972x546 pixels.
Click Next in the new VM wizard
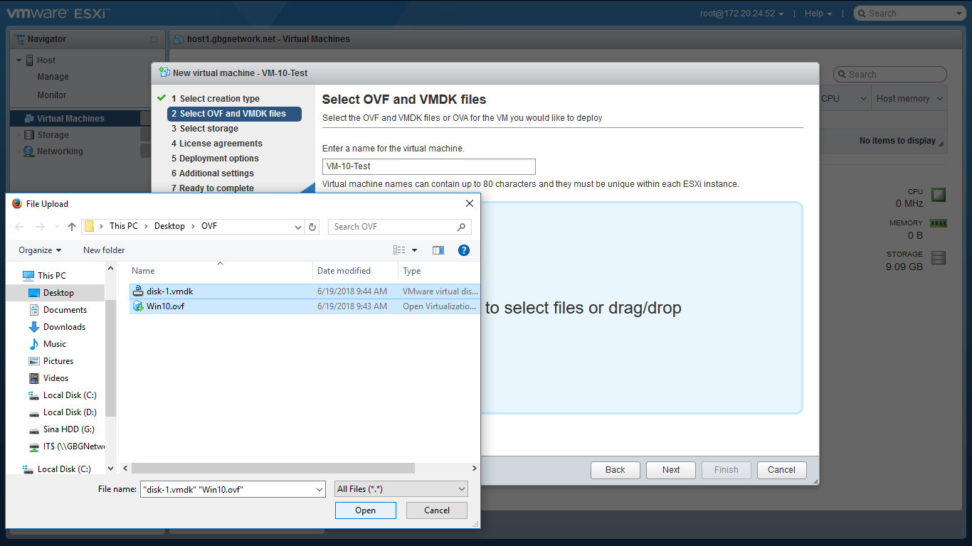coord(671,470)
